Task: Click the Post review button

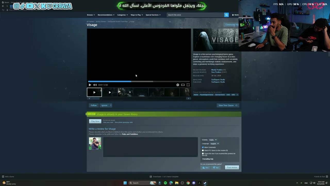Action: click(232, 167)
